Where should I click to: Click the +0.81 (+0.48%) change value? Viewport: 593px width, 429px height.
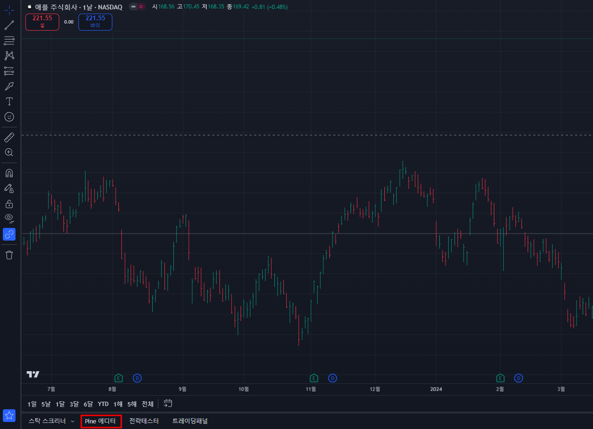point(270,7)
